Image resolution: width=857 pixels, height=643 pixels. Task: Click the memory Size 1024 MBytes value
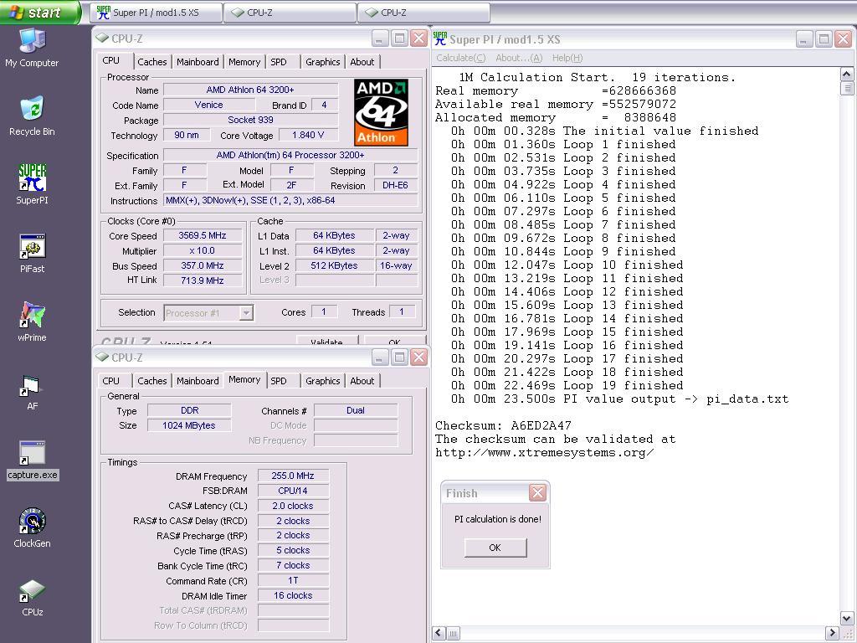[x=189, y=425]
